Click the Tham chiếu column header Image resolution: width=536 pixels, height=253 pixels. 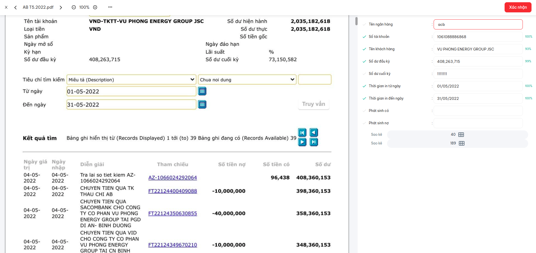tap(172, 164)
